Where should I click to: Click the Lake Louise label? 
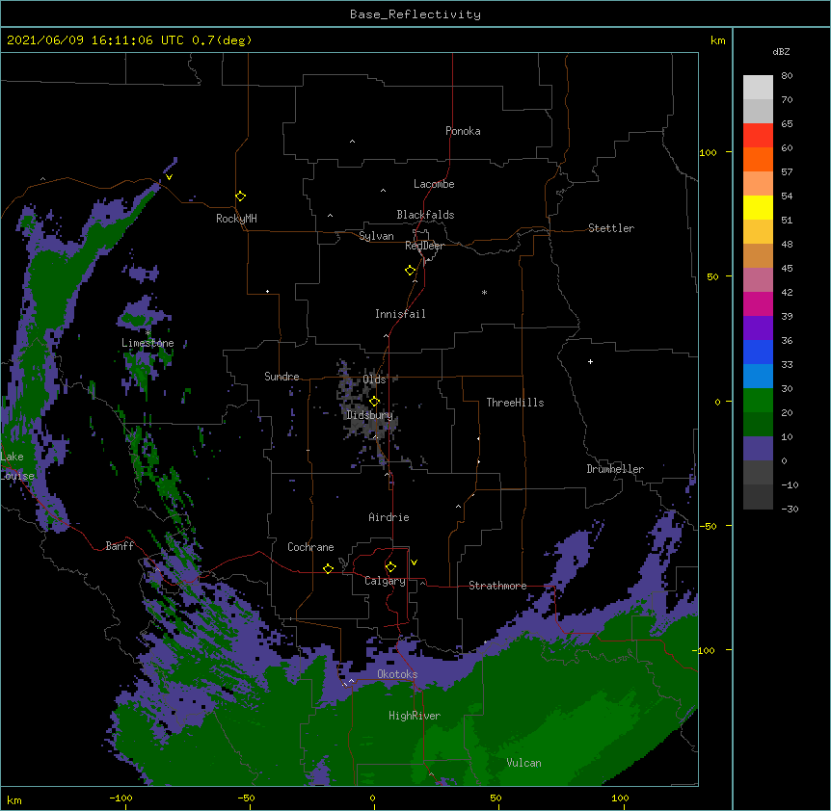click(x=15, y=466)
